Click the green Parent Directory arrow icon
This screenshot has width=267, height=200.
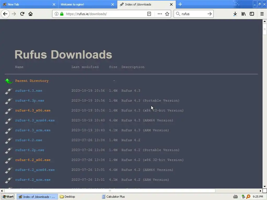tap(9, 81)
